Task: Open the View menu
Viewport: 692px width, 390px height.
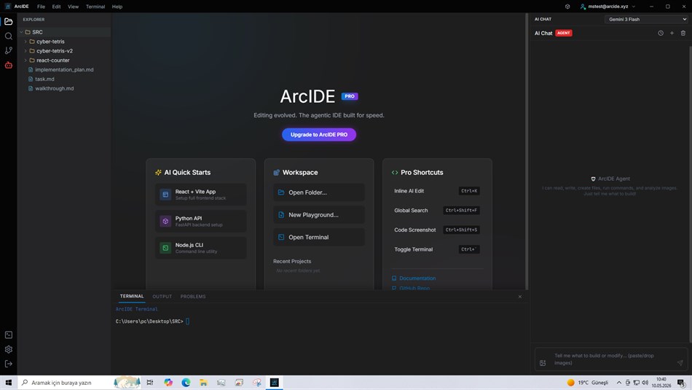Action: click(x=74, y=7)
